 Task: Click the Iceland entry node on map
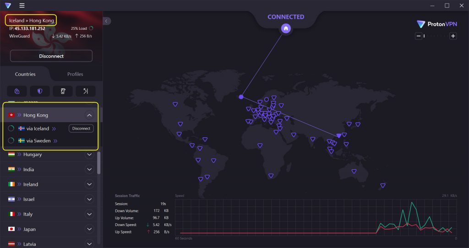click(x=241, y=97)
